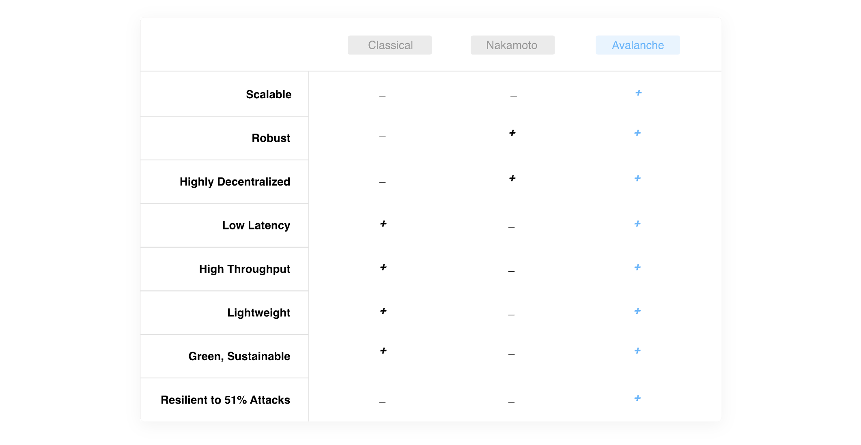Screen dimensions: 861x445
Task: Click Avalanche plus icon for High Throughput
Action: coord(637,267)
